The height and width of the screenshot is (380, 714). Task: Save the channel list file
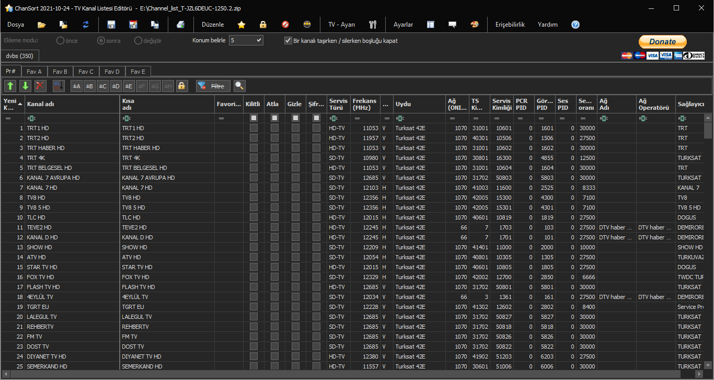[x=111, y=25]
